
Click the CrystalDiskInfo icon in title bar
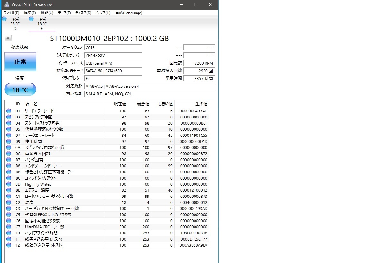click(6, 4)
